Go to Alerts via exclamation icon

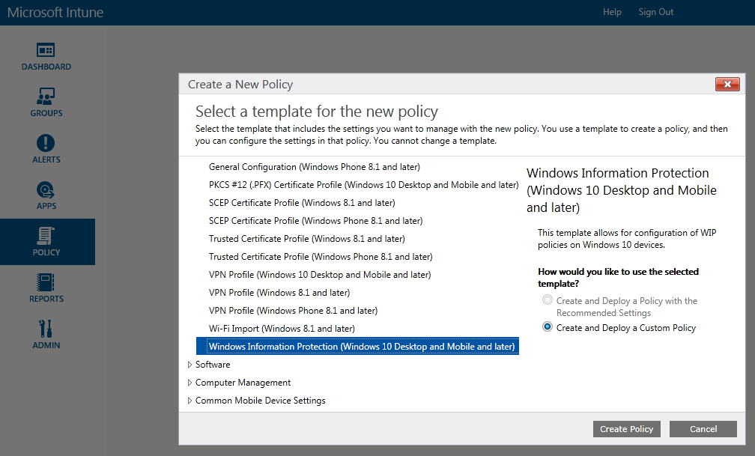tap(46, 143)
